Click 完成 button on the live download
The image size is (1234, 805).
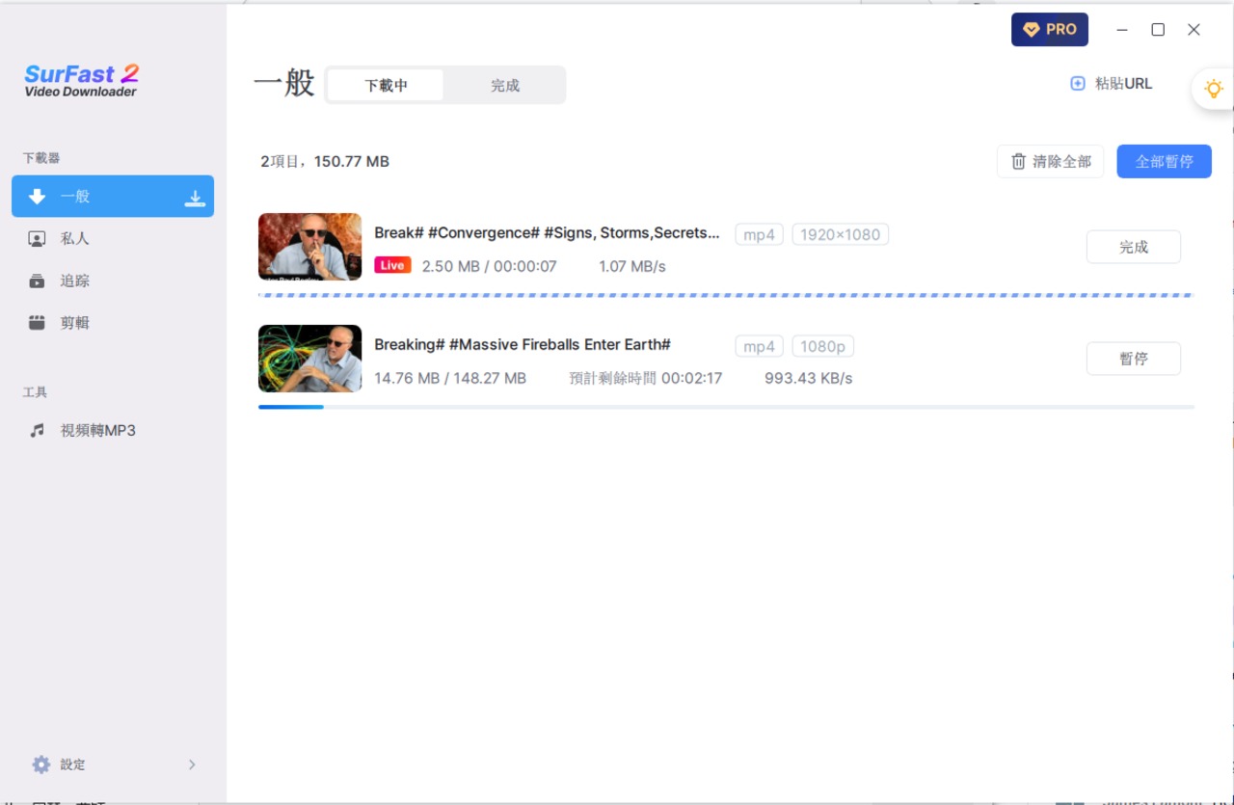(x=1133, y=247)
